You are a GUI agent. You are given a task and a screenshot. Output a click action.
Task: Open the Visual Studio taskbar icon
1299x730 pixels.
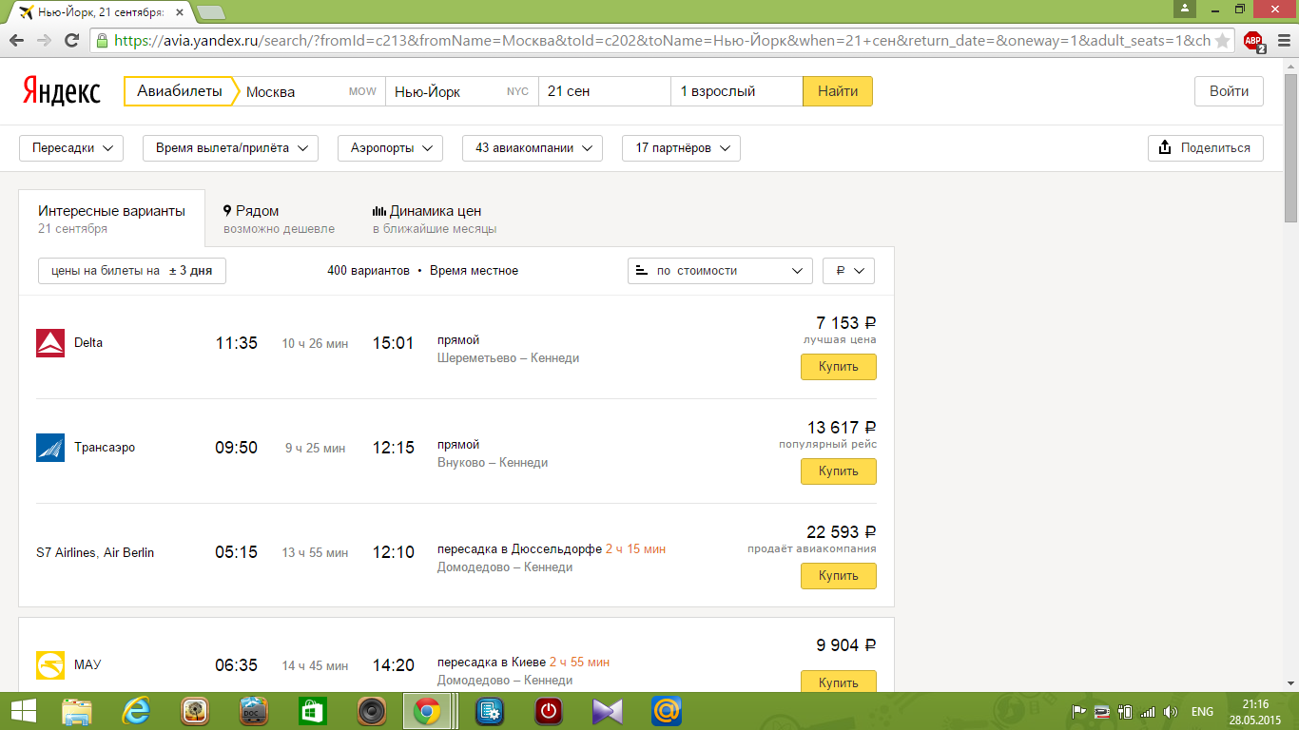607,711
